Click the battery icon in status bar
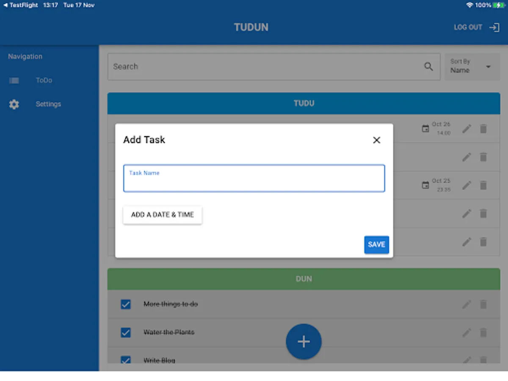Viewport: 508px width, 381px height. tap(498, 5)
